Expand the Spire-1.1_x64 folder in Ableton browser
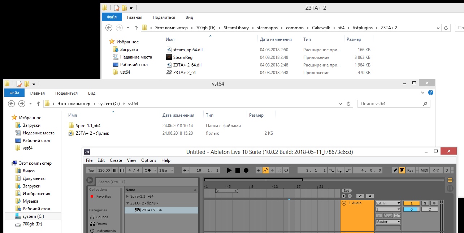 coord(127,197)
